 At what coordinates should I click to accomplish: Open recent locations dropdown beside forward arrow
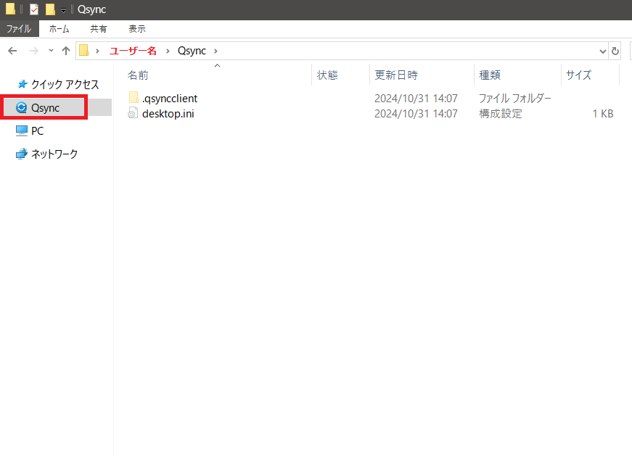click(x=51, y=51)
